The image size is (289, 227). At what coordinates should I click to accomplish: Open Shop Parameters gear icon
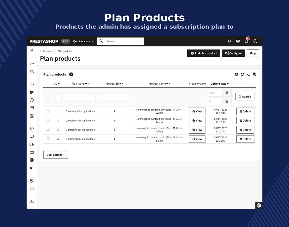(32, 181)
